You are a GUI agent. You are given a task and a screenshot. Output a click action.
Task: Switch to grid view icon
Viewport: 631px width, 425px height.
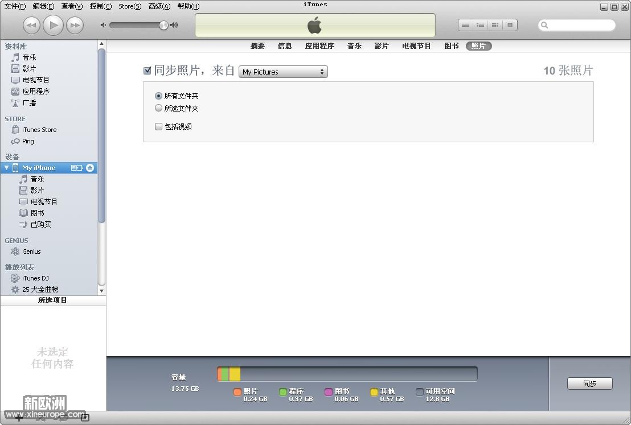pyautogui.click(x=495, y=25)
